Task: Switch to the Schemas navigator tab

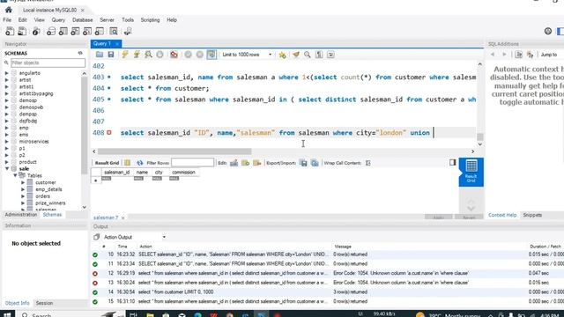Action: pyautogui.click(x=52, y=215)
